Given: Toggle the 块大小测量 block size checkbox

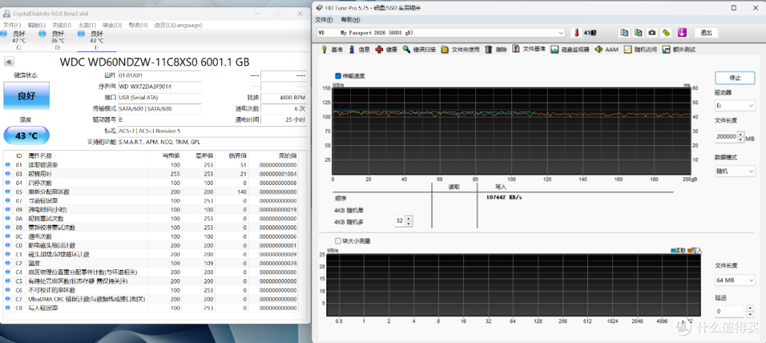Looking at the screenshot, I should [338, 240].
